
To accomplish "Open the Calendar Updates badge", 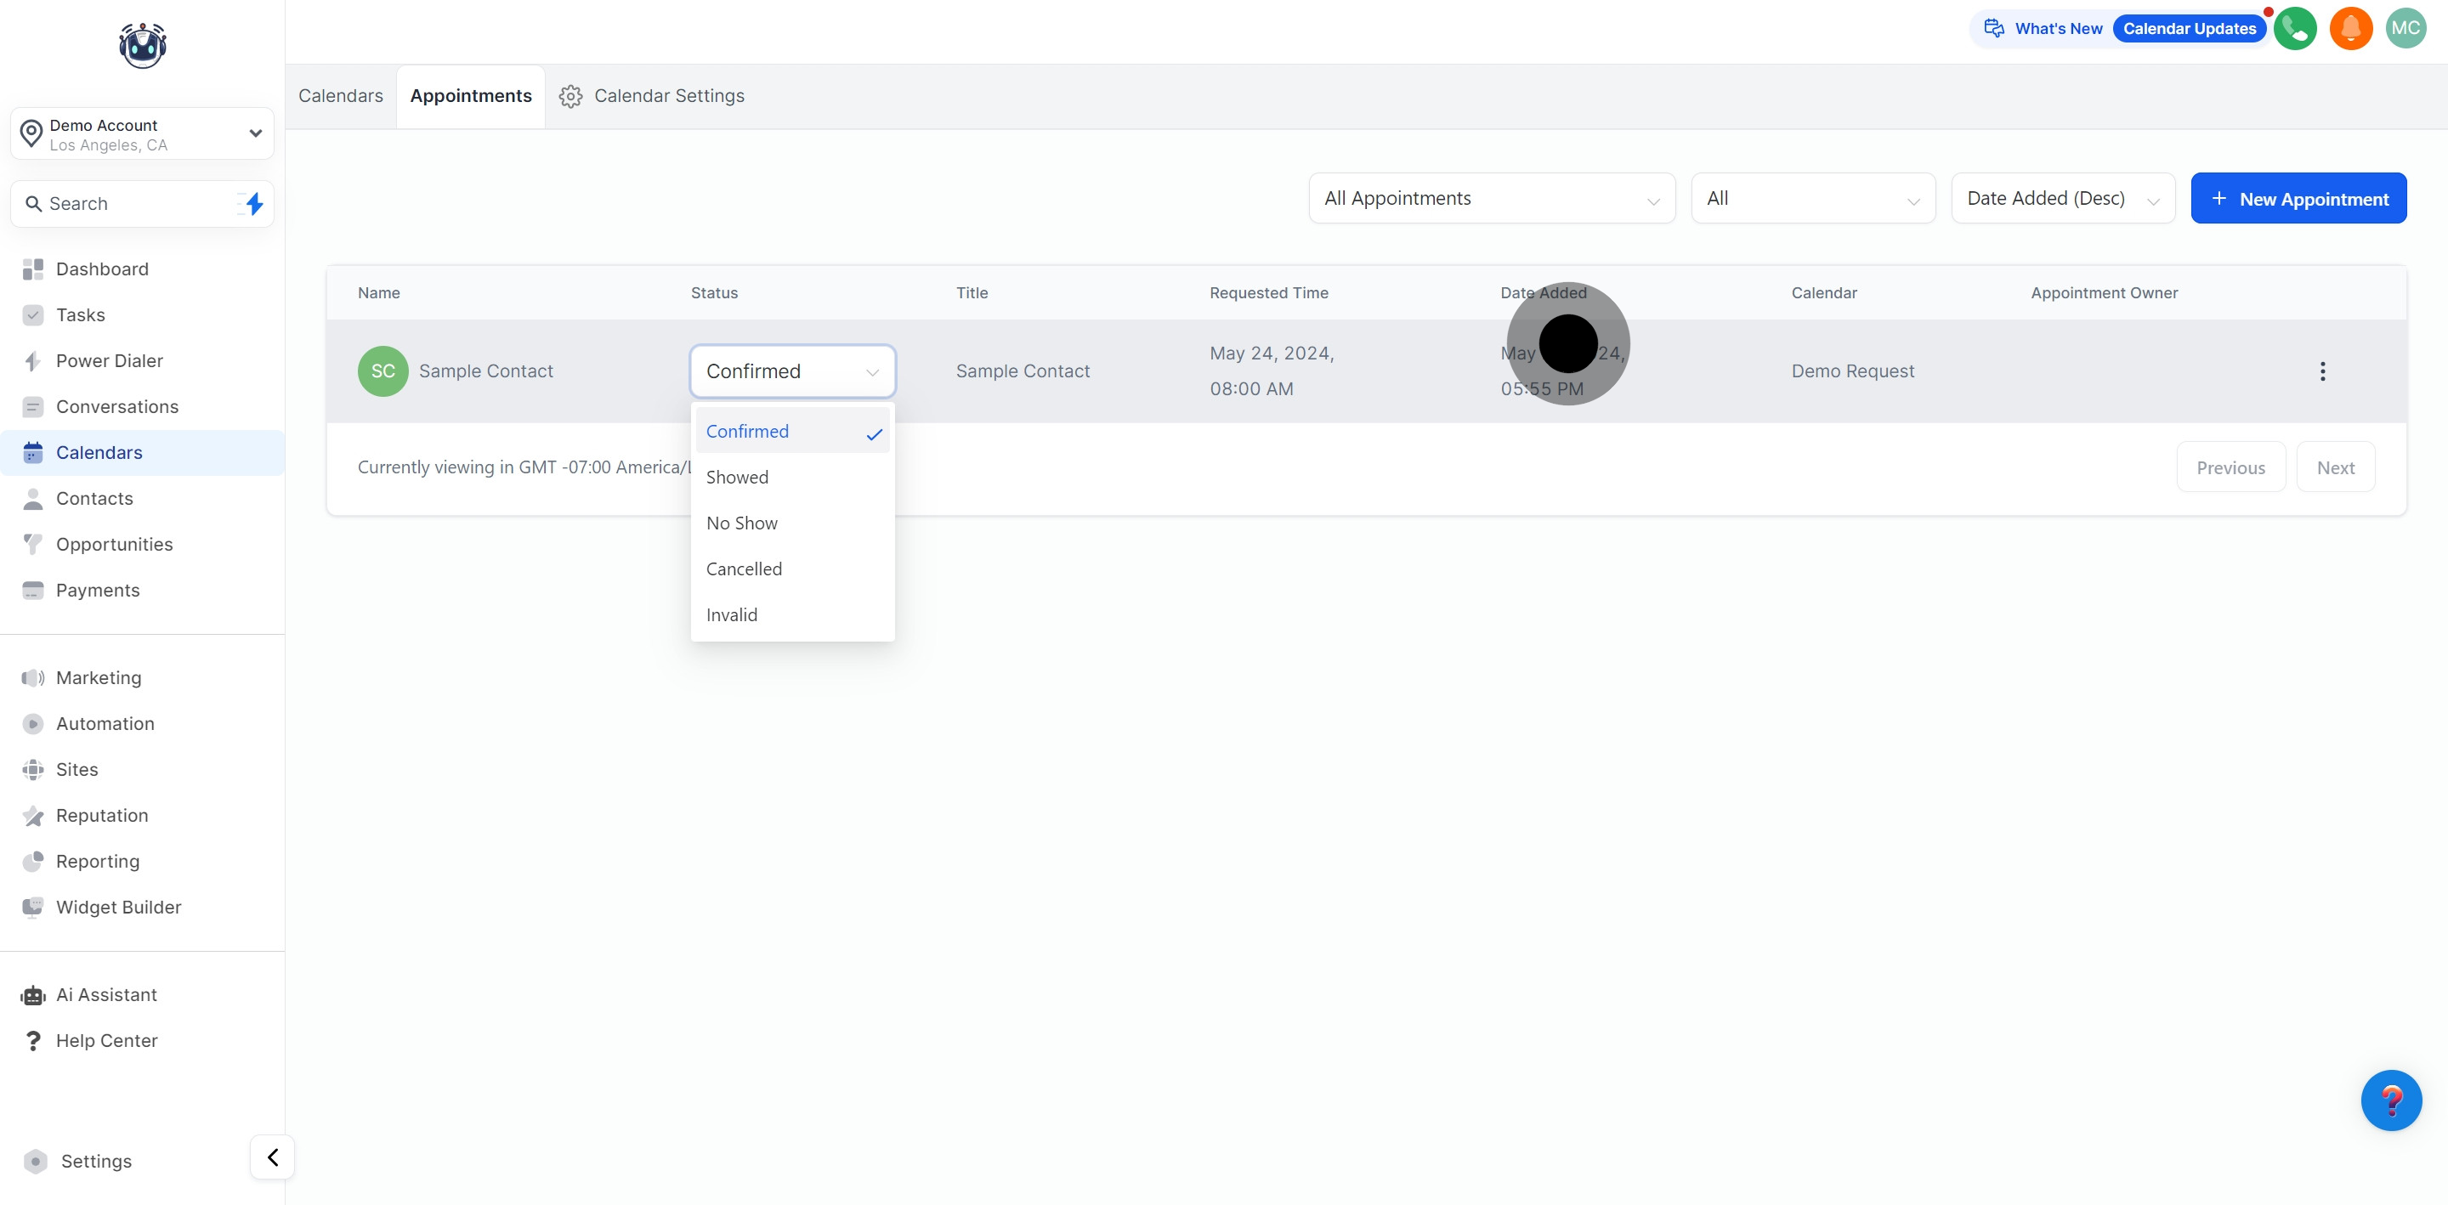I will point(2189,29).
